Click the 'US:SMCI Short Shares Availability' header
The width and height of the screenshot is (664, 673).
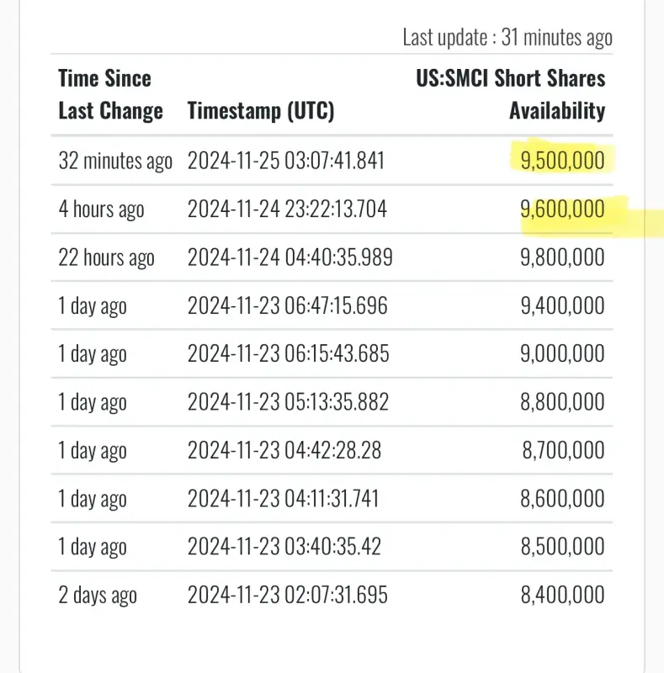point(511,94)
